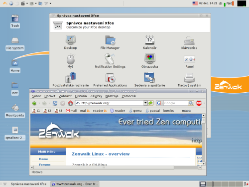Reload the page in Iceweasel
This screenshot has width=249, height=187.
pos(55,103)
